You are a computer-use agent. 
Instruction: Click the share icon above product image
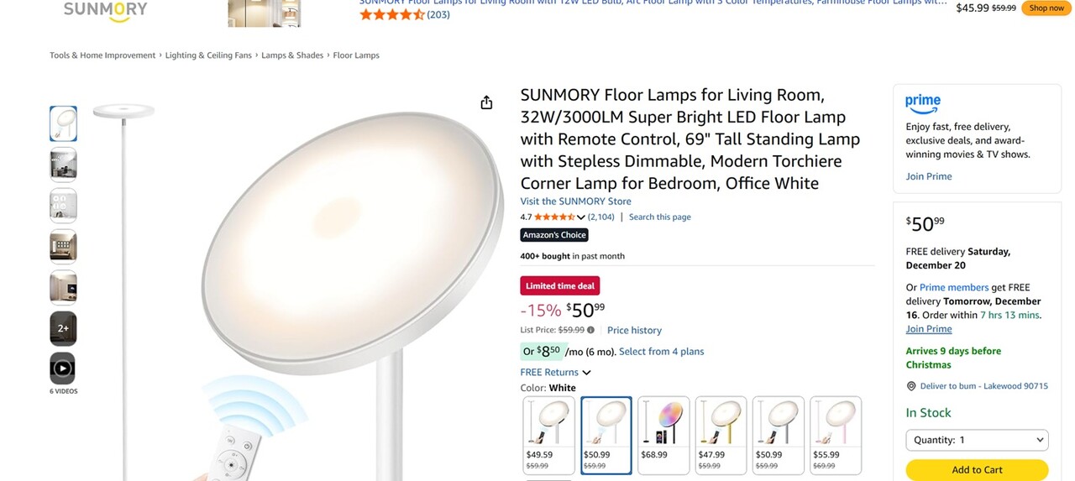coord(486,102)
